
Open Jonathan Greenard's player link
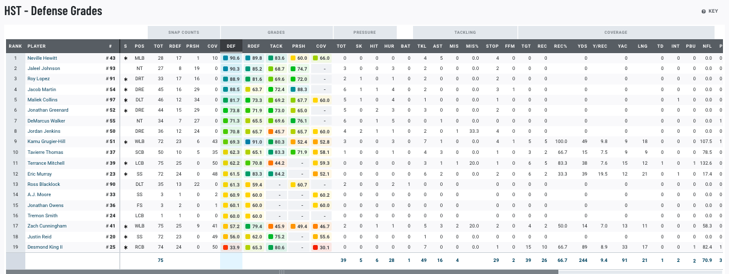(47, 110)
